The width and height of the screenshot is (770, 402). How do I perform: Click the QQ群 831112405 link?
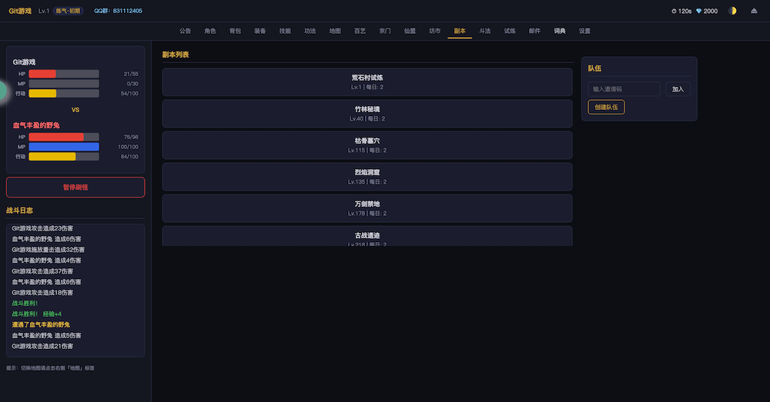[x=118, y=11]
